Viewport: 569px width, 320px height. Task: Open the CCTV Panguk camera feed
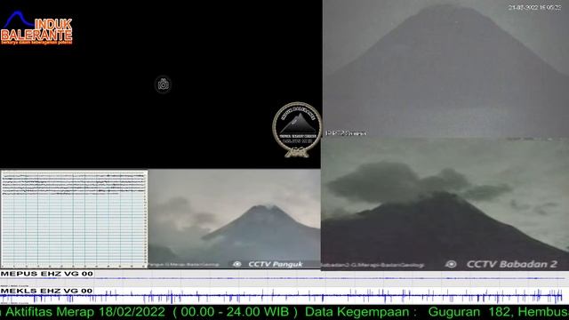[235, 220]
